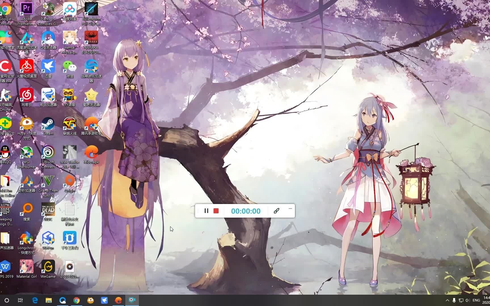The width and height of the screenshot is (490, 306).
Task: Select feibo.apk file on desktop
Action: click(x=91, y=154)
